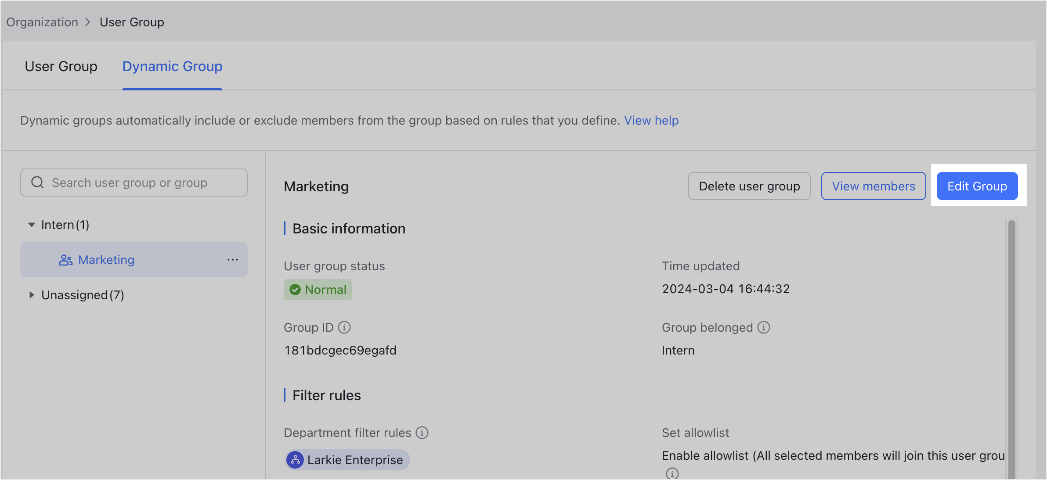Click the info icon next to Group ID
1047x480 pixels.
344,327
